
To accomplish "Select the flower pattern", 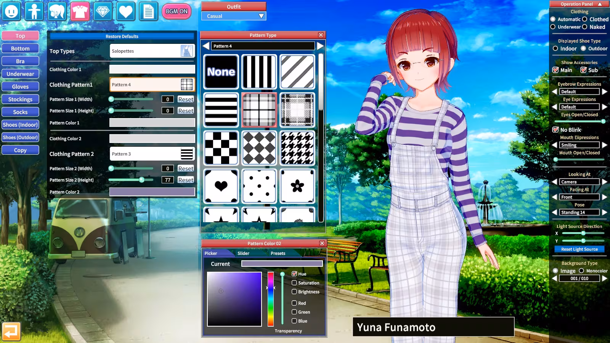I will coord(297,186).
